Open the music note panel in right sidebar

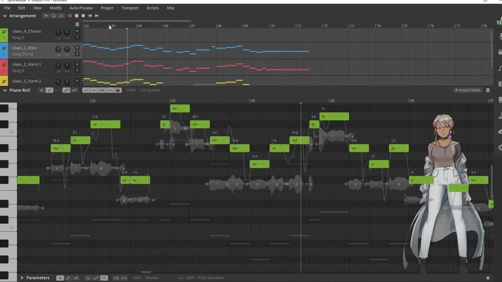(500, 68)
